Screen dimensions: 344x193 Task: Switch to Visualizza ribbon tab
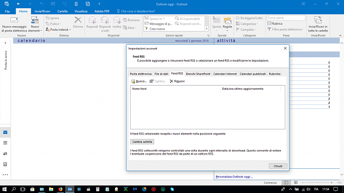81,11
